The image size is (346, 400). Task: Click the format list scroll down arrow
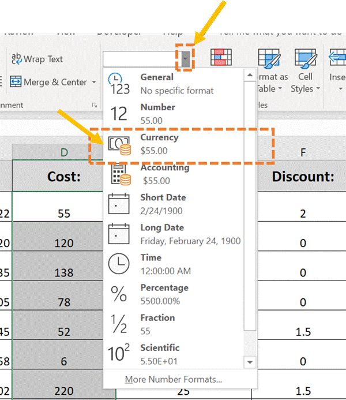tap(250, 362)
